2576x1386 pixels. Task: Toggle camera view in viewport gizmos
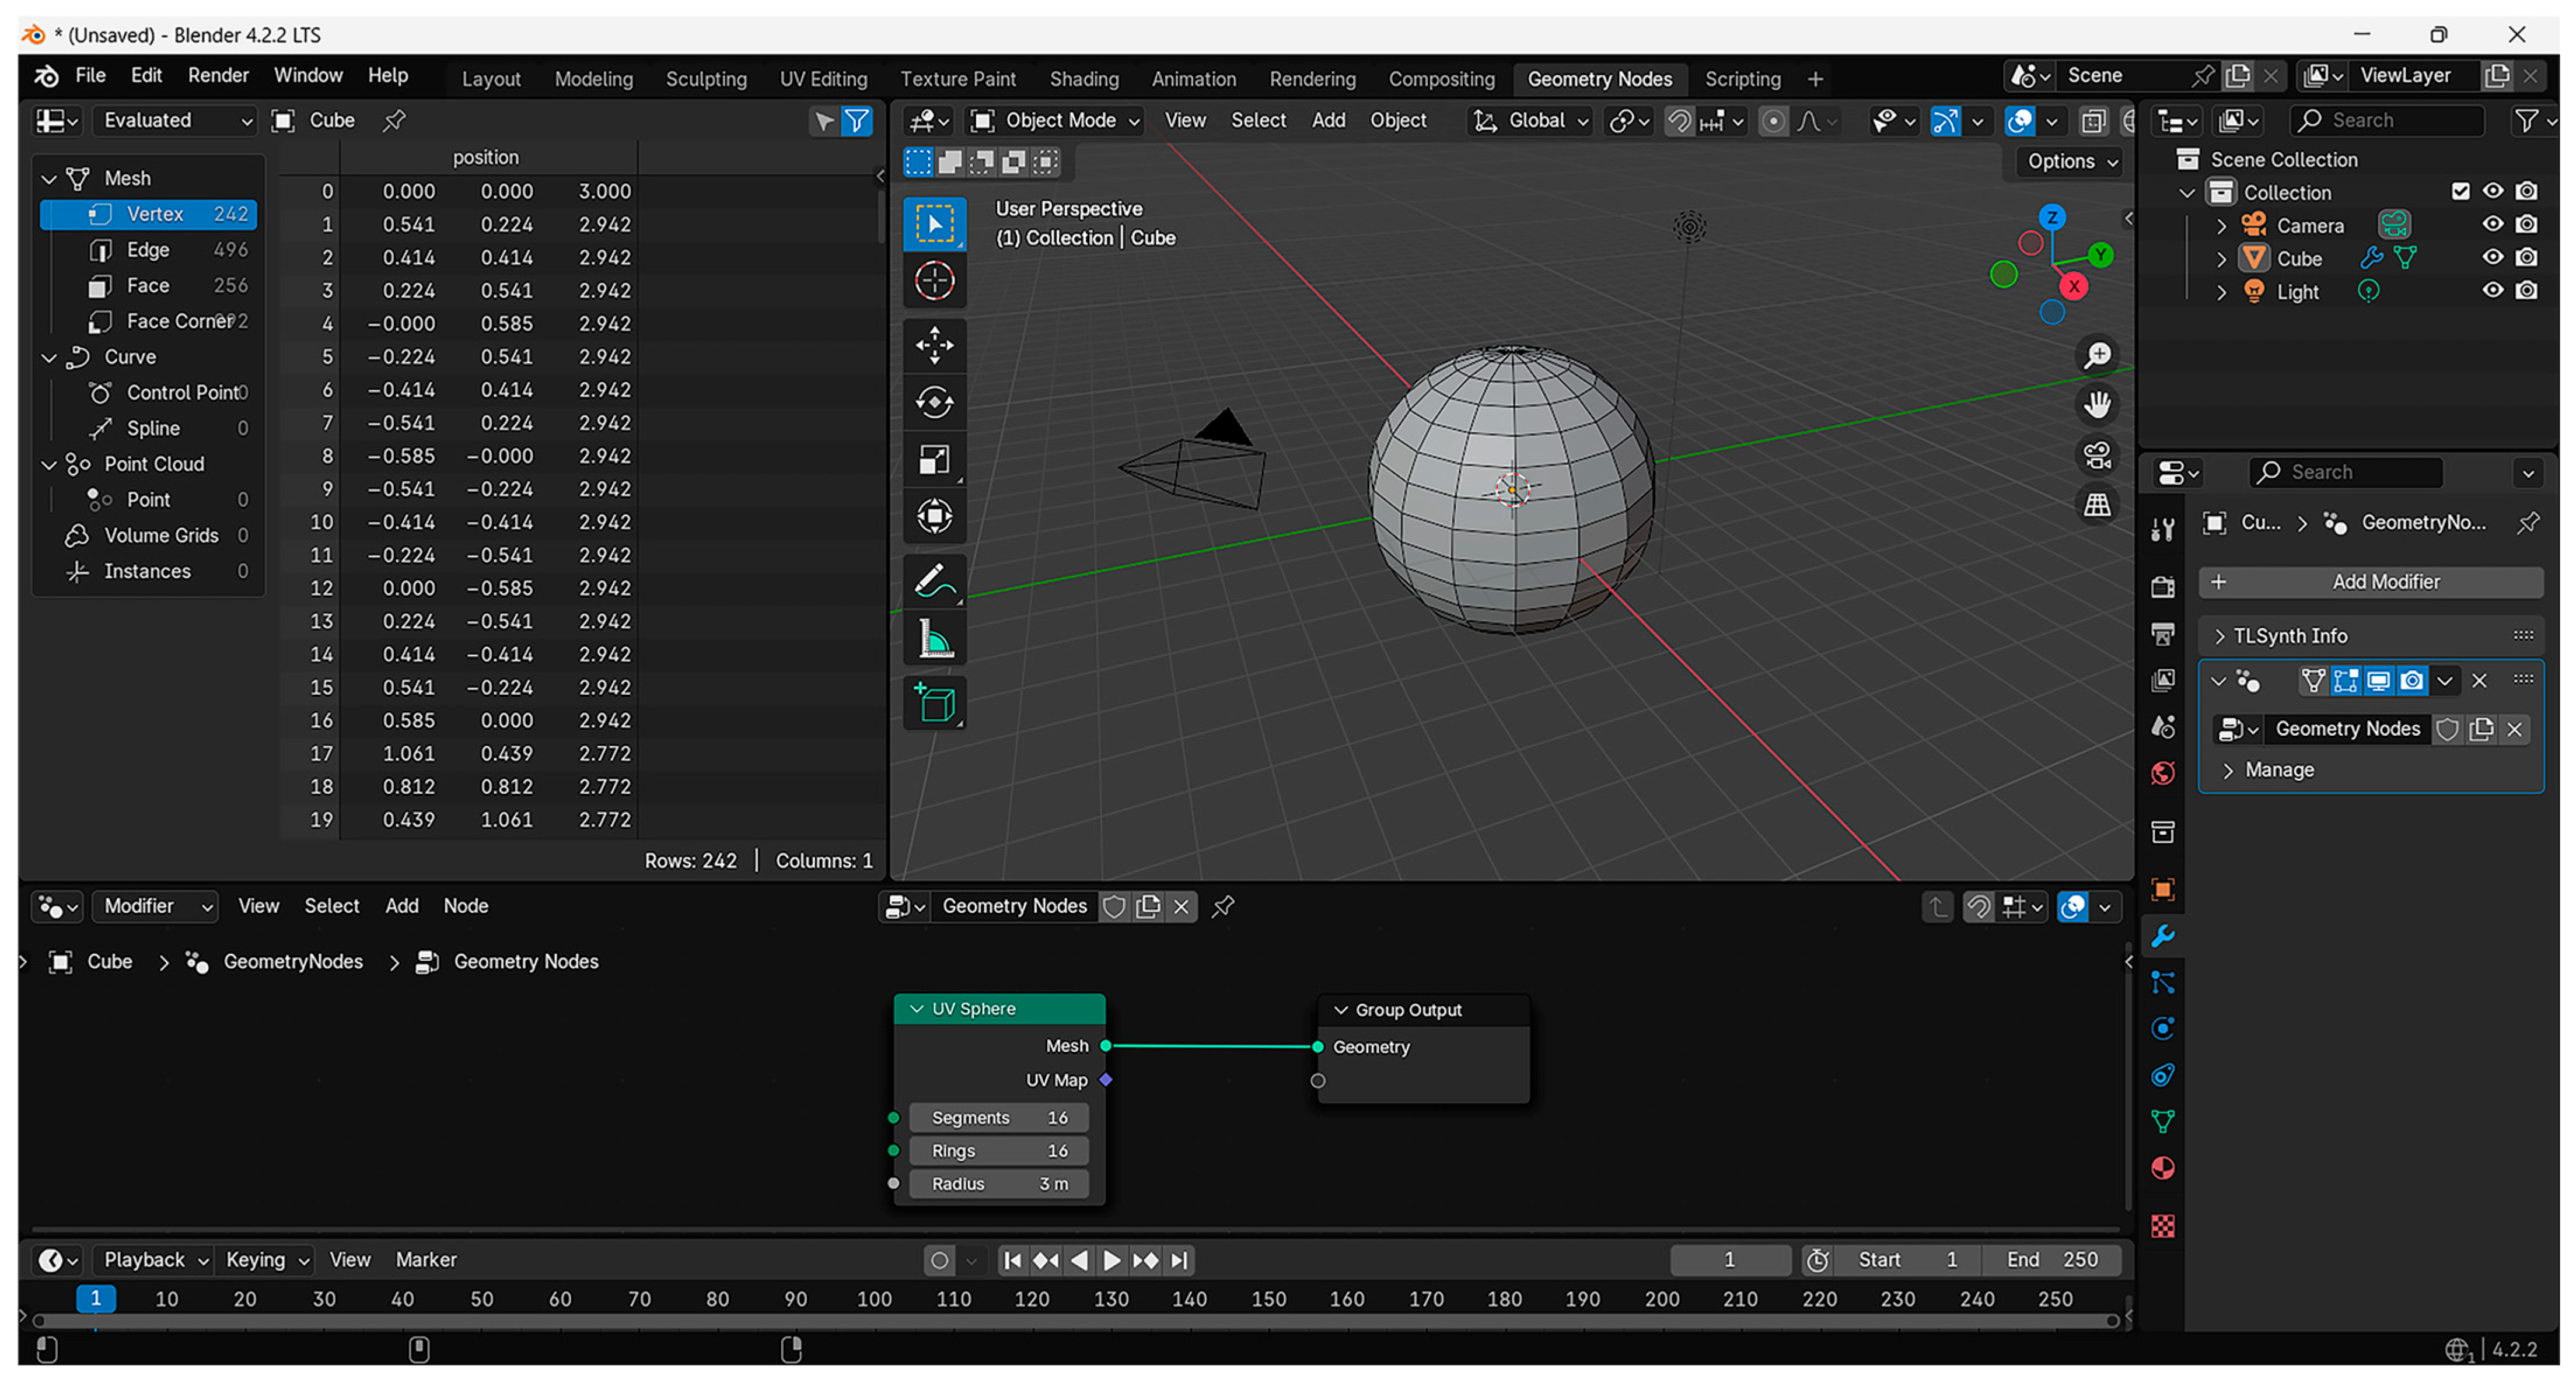(2097, 456)
